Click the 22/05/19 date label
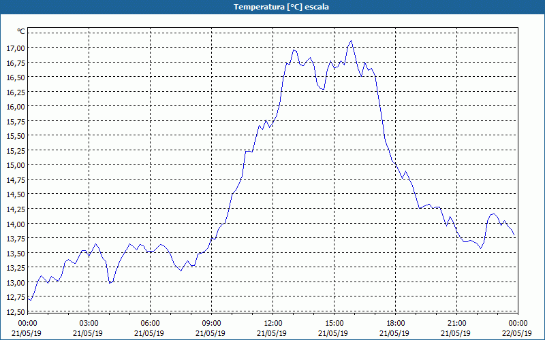The image size is (545, 340). click(517, 333)
